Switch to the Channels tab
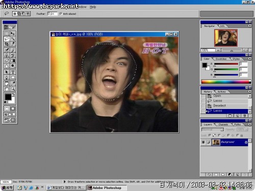Image resolution: width=255 pixels, height=191 pixels. click(223, 124)
